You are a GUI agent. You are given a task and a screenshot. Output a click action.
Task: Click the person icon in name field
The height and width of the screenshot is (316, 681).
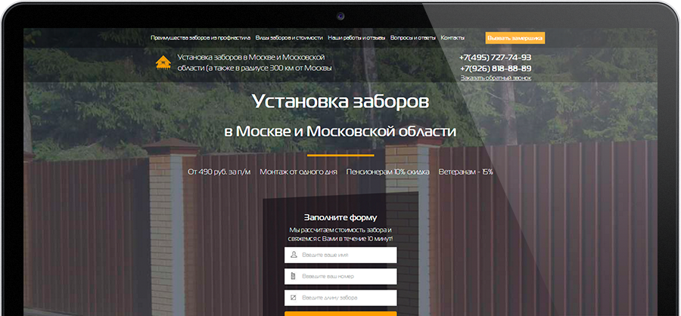pyautogui.click(x=294, y=255)
